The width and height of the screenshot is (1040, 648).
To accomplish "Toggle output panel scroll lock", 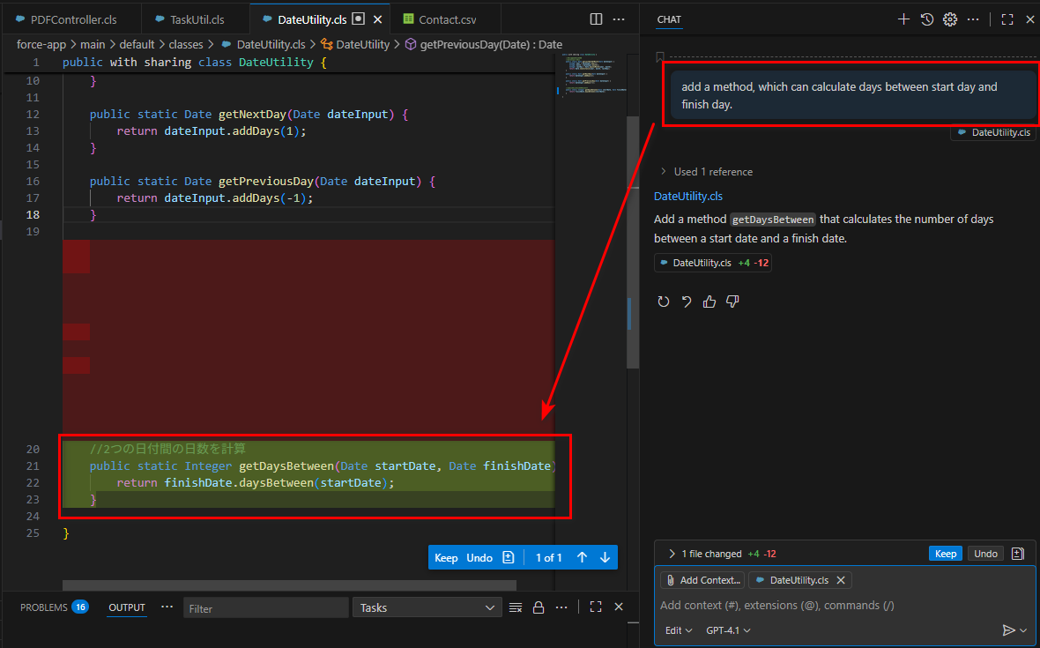I will [538, 607].
